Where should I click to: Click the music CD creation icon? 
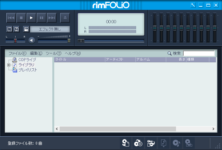pyautogui.click(x=176, y=143)
